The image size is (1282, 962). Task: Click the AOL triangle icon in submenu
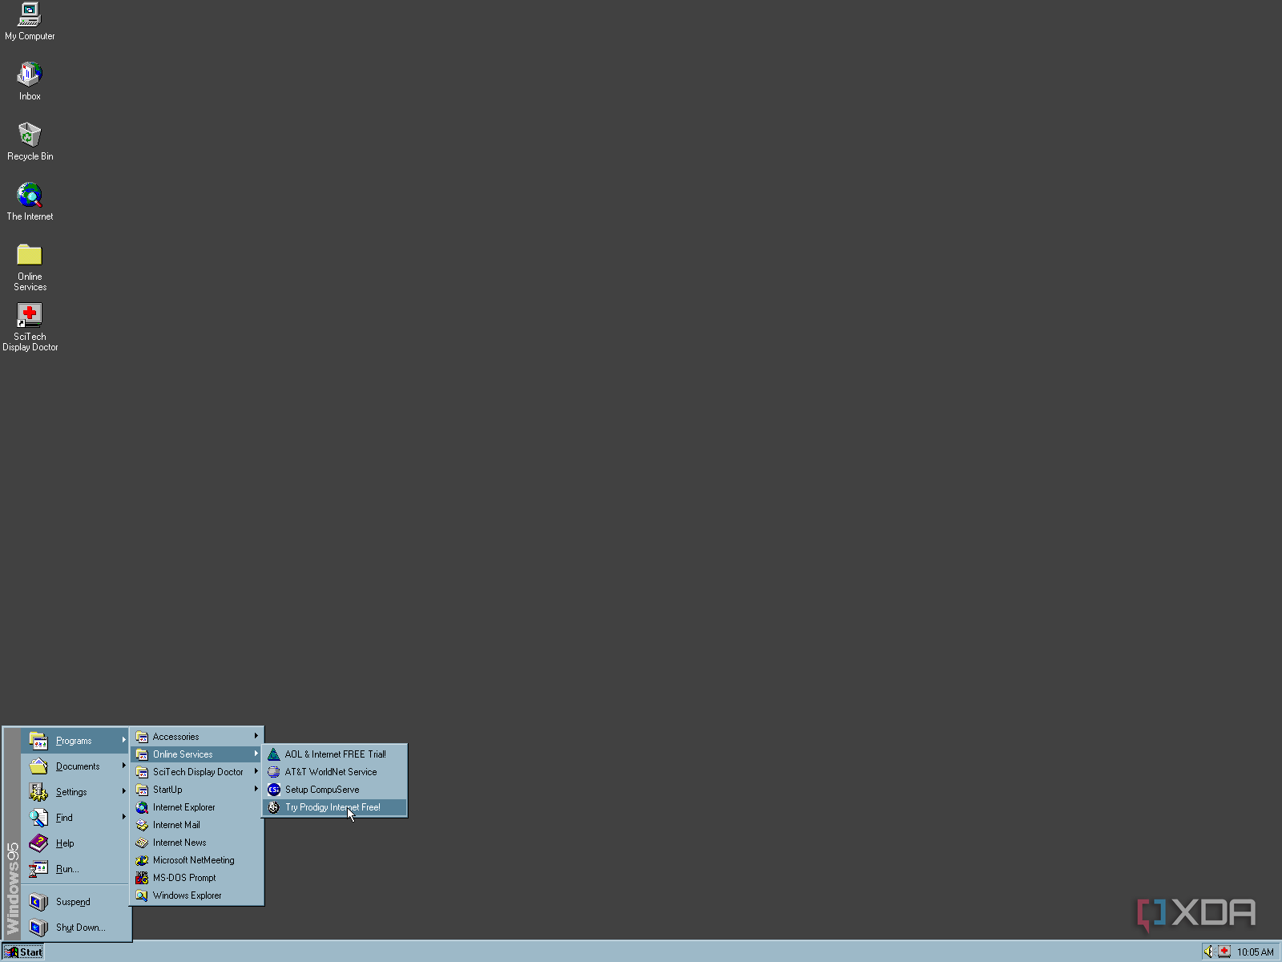[274, 754]
